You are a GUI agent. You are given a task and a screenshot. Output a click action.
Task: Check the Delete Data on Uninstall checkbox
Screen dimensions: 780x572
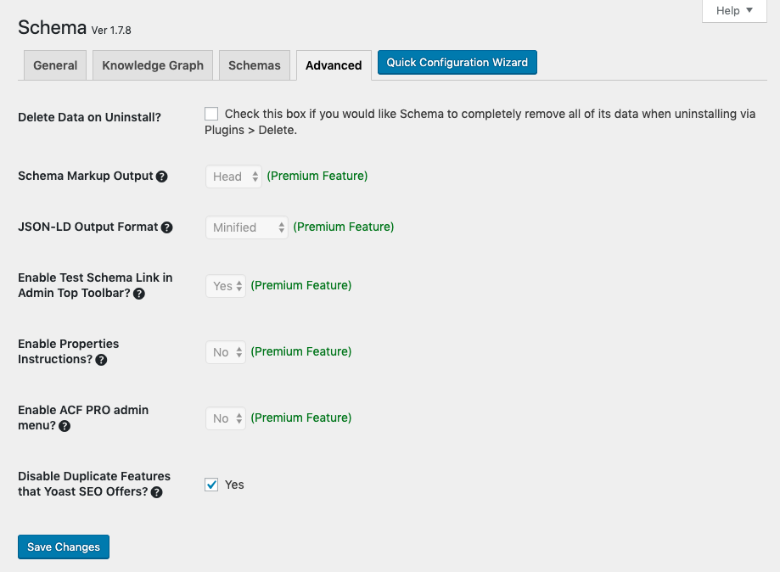click(x=211, y=114)
